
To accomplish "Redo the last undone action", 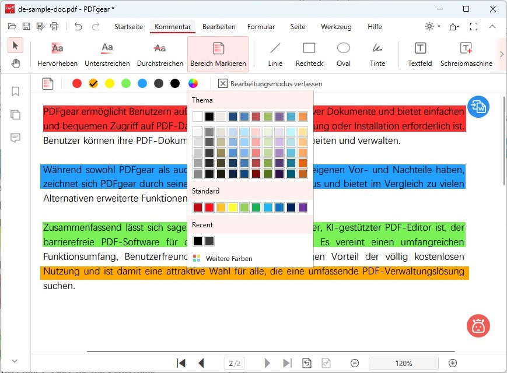I will click(x=96, y=26).
